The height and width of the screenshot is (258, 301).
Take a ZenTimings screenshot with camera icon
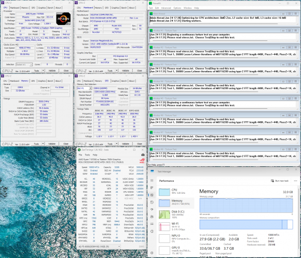(x=143, y=155)
